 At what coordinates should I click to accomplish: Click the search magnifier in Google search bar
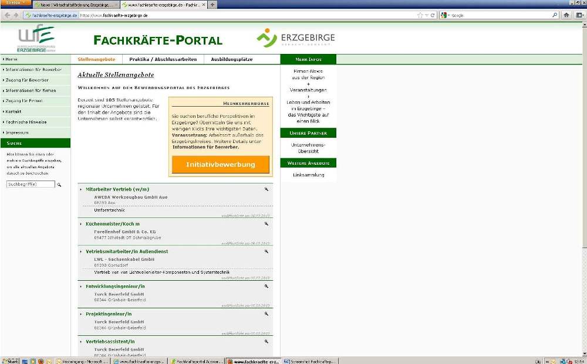[x=555, y=15]
